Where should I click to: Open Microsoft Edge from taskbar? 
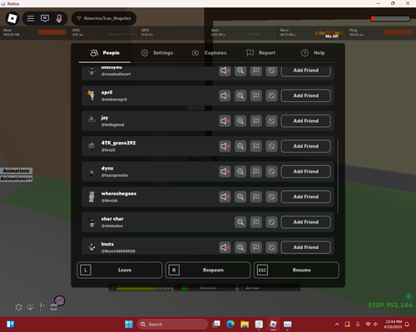click(230, 324)
